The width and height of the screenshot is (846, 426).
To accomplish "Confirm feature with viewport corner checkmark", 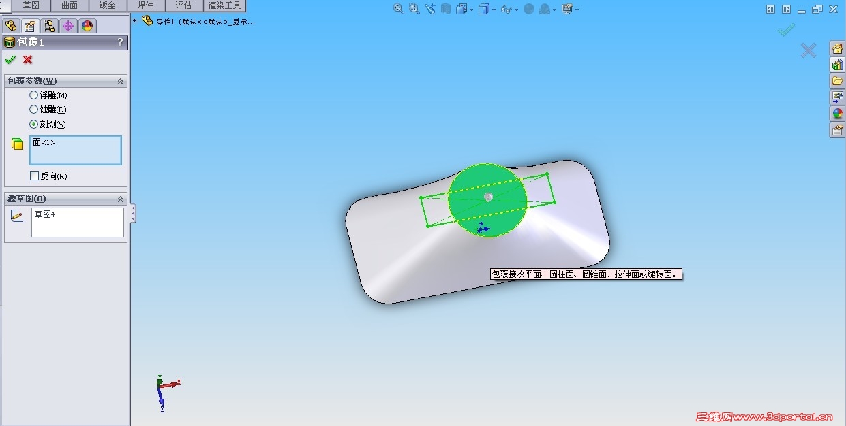I will [786, 29].
